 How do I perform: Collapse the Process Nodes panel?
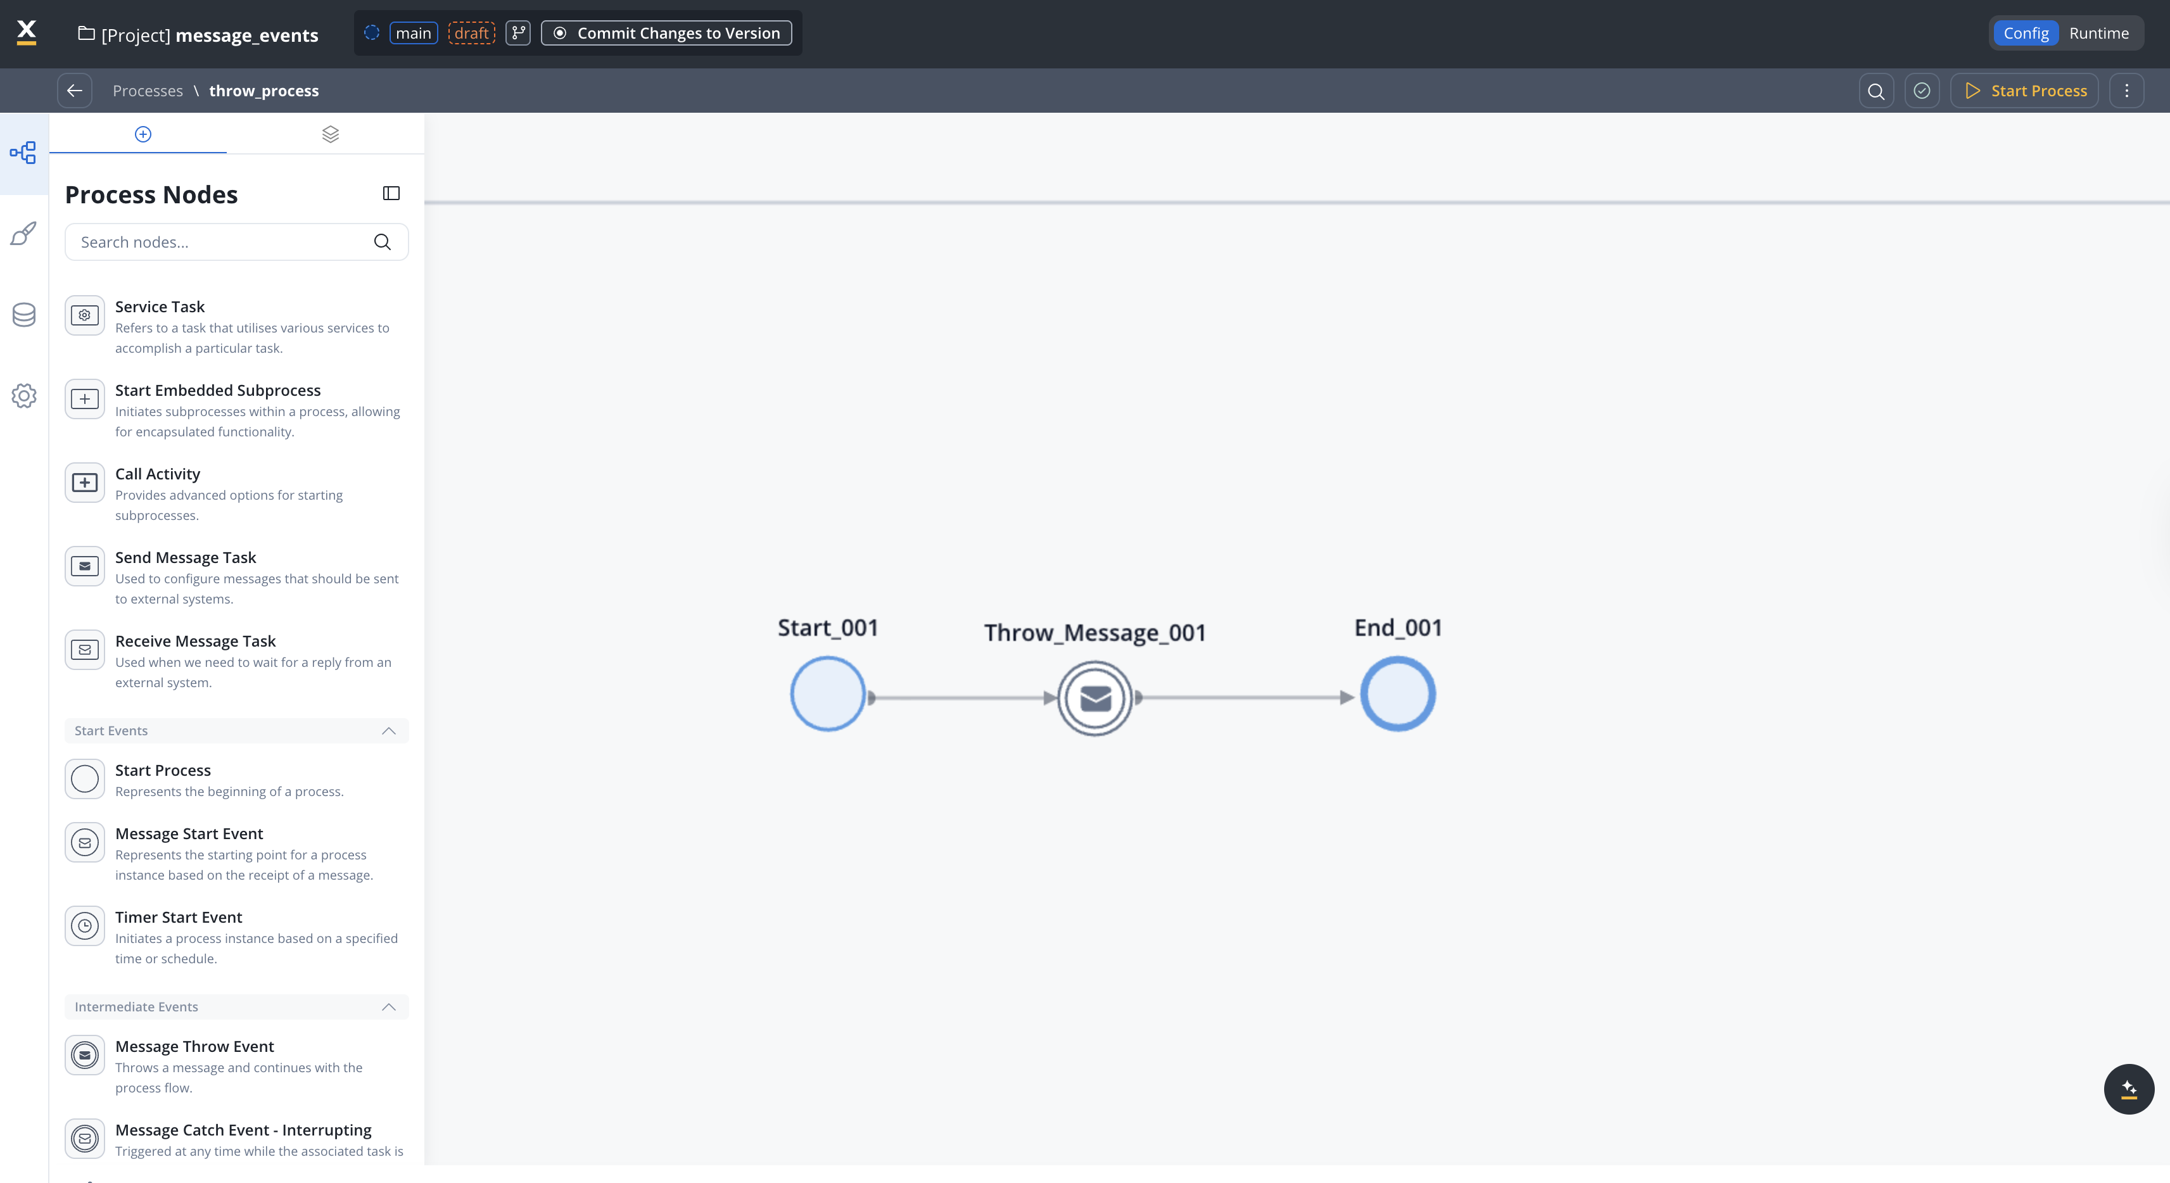pos(391,194)
